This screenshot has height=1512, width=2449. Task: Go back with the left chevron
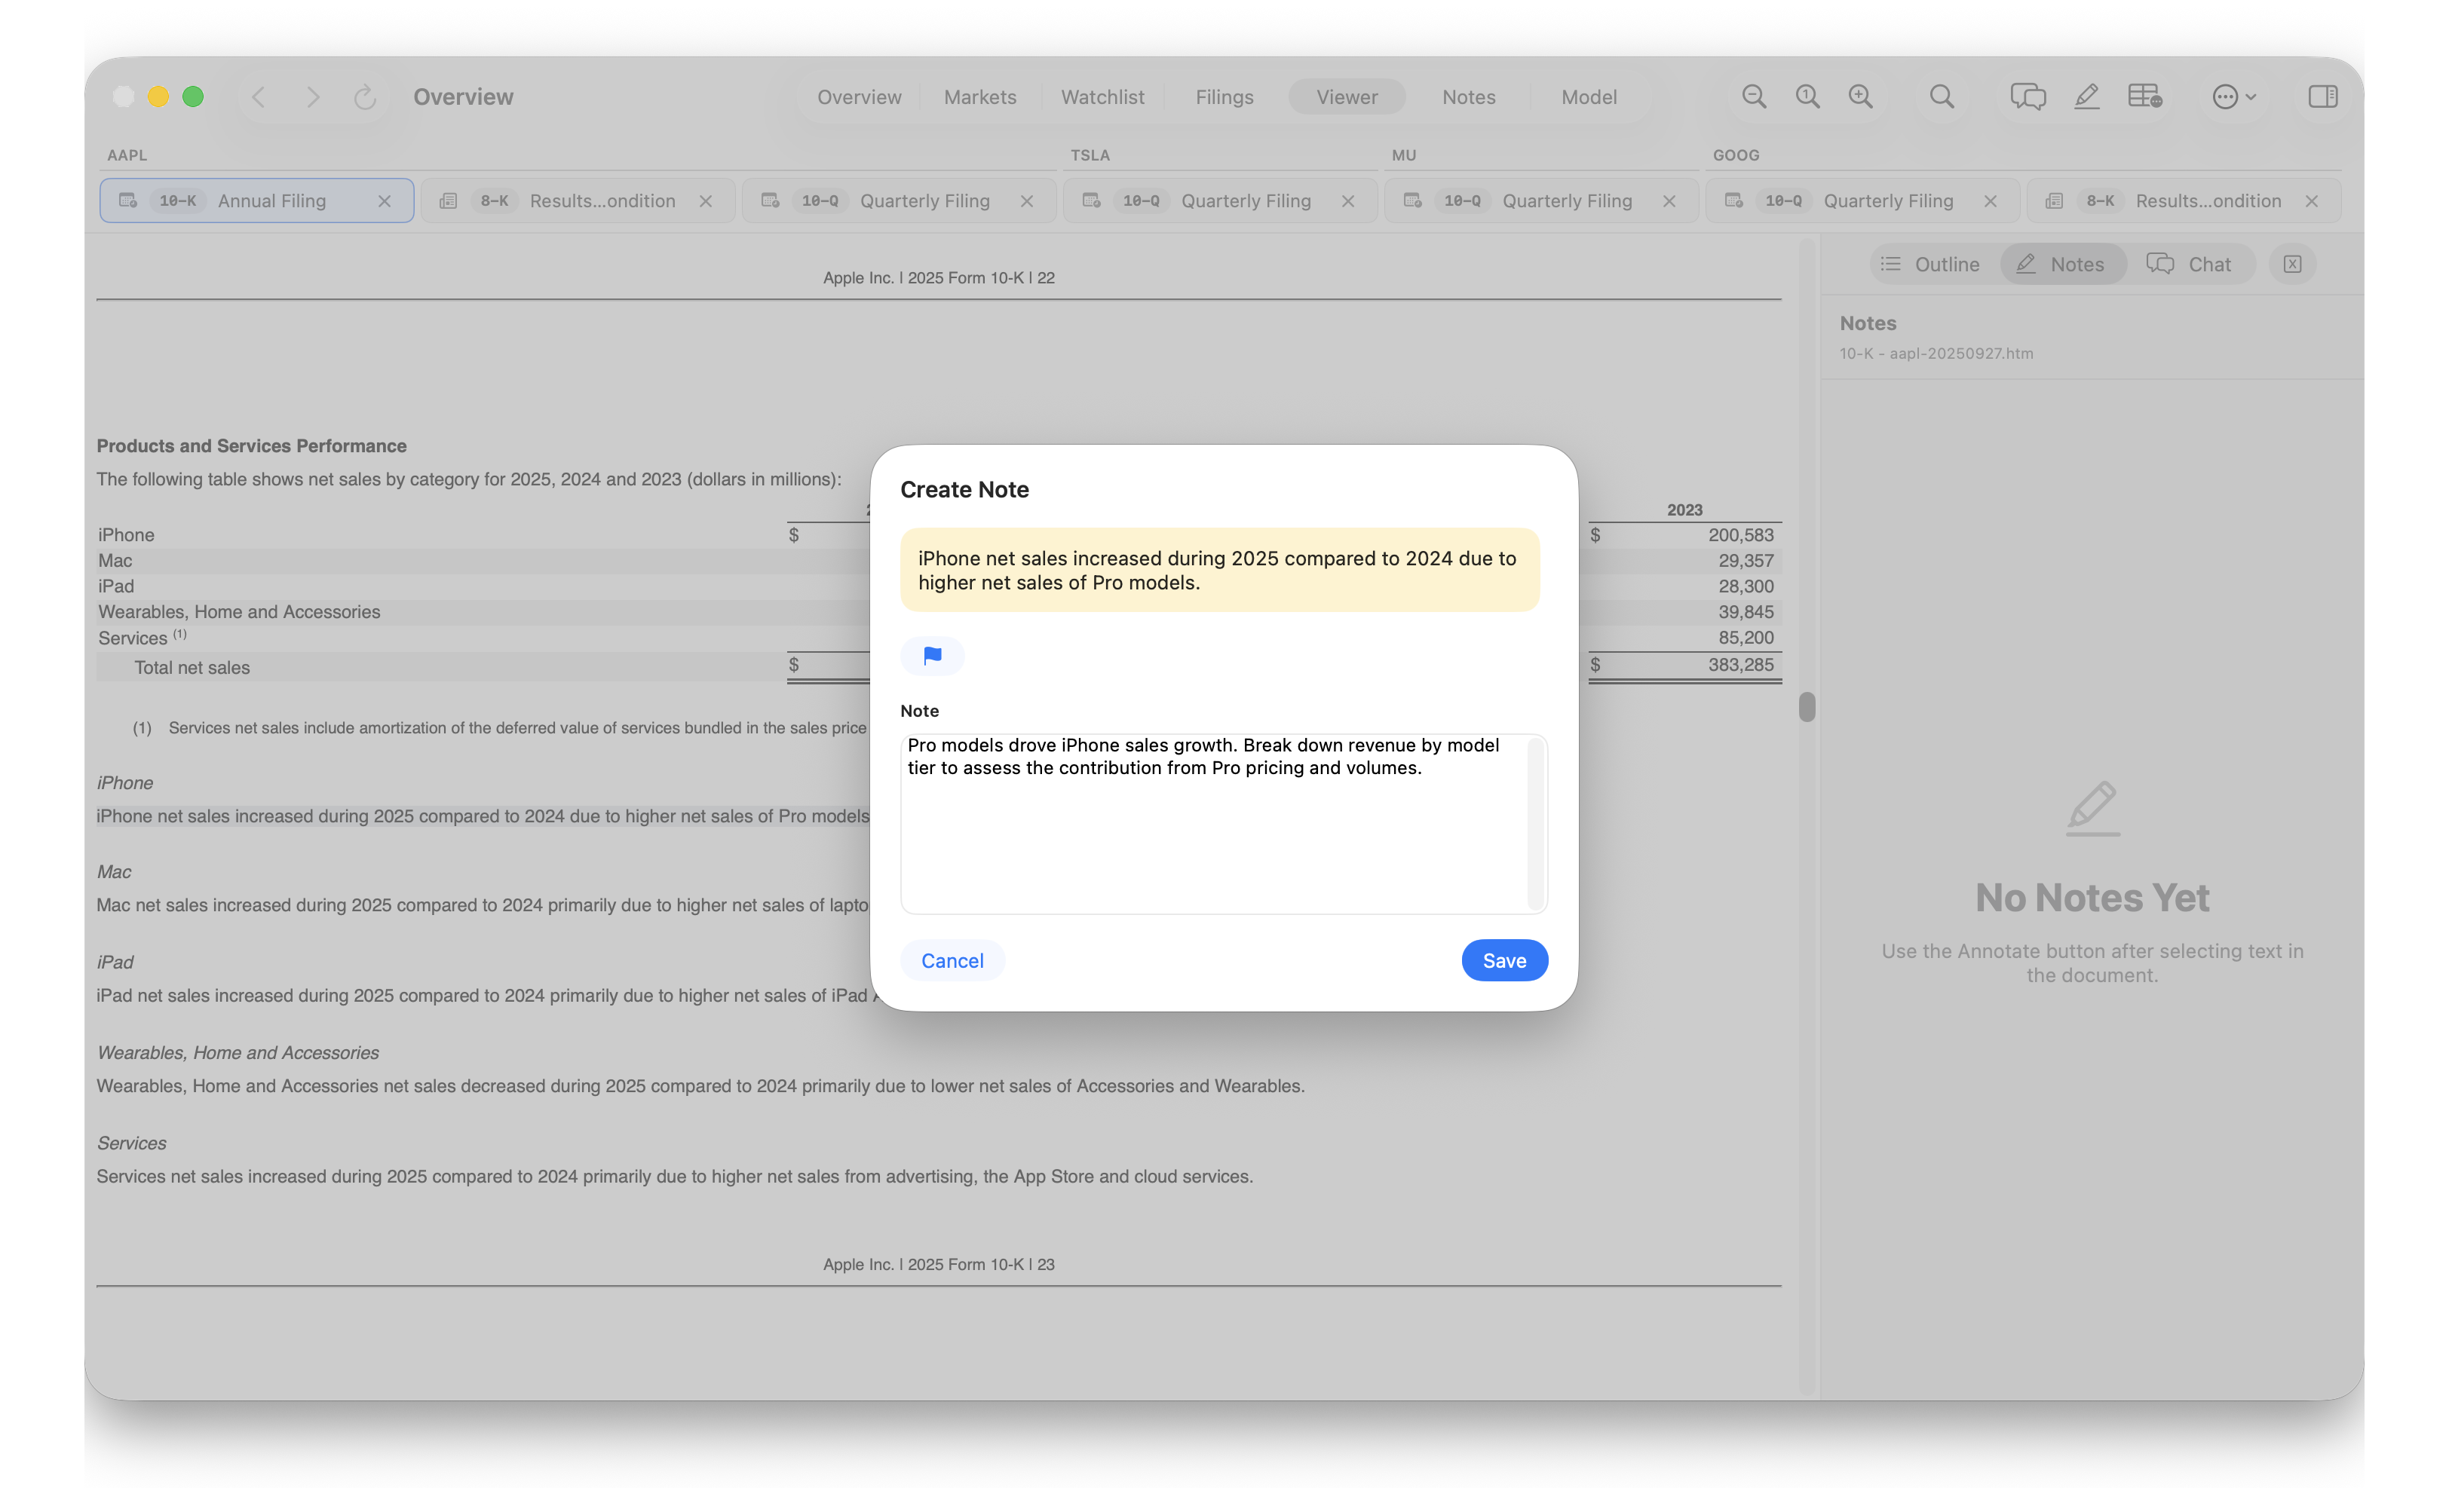(258, 96)
